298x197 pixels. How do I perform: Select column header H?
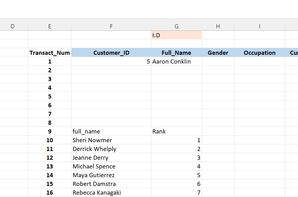(218, 26)
